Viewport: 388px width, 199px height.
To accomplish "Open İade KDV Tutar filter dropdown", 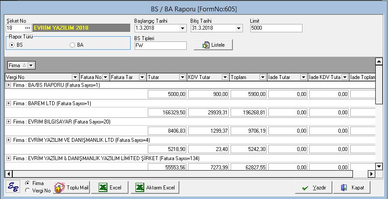I will tap(345, 77).
